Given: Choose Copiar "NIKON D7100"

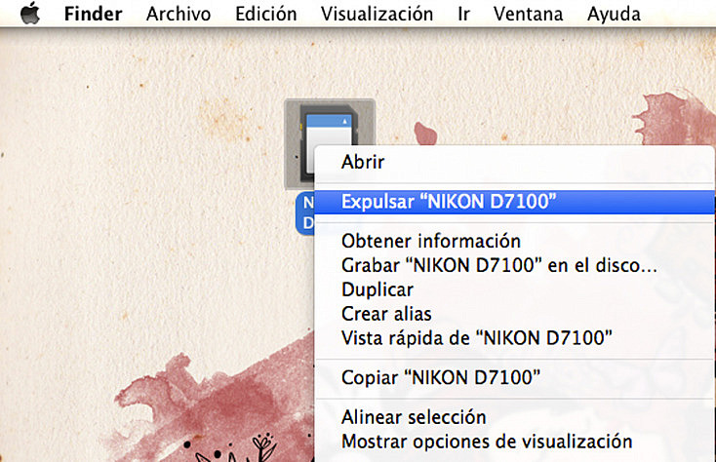Looking at the screenshot, I should point(515,377).
